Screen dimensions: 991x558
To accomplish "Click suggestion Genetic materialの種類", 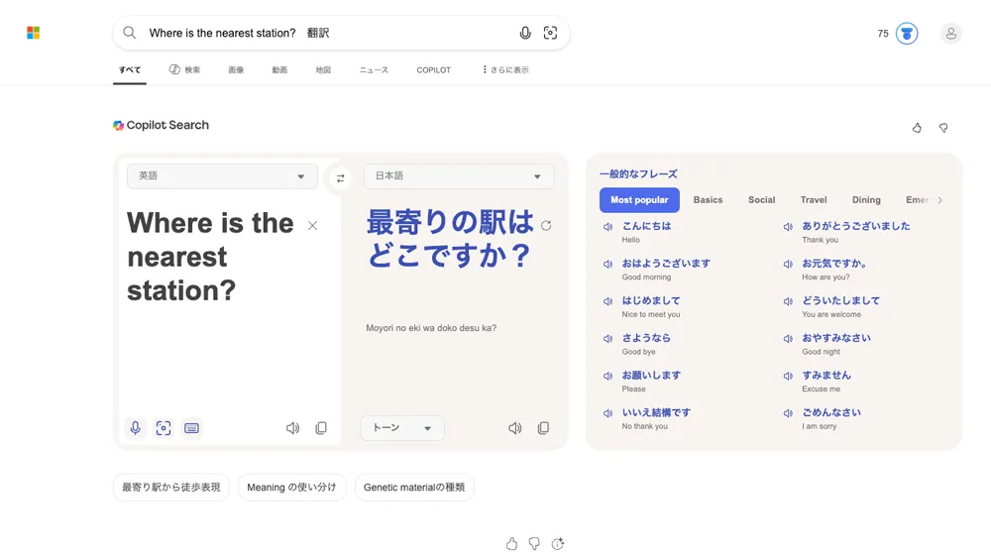I will [414, 488].
